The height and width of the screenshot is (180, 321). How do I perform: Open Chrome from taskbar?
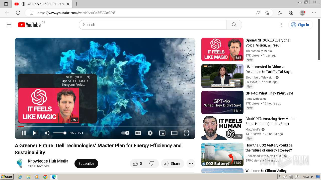(x=45, y=177)
